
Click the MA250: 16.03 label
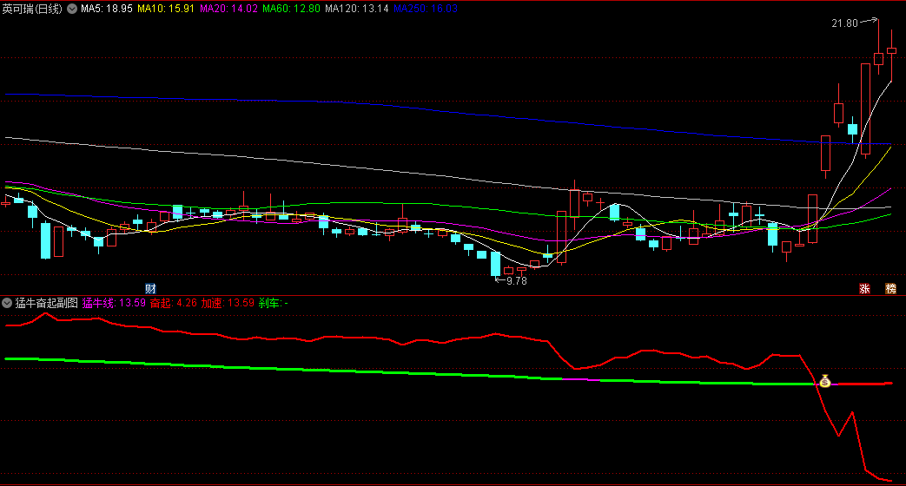(x=426, y=9)
